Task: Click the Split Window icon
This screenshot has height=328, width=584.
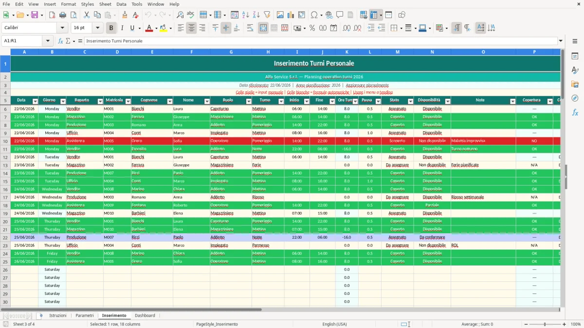Action: (x=389, y=15)
